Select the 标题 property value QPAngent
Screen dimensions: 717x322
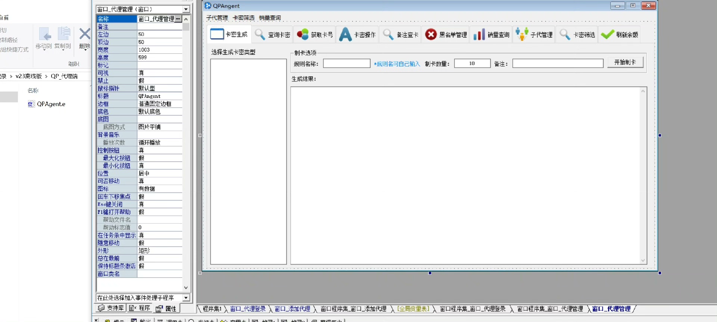(159, 96)
